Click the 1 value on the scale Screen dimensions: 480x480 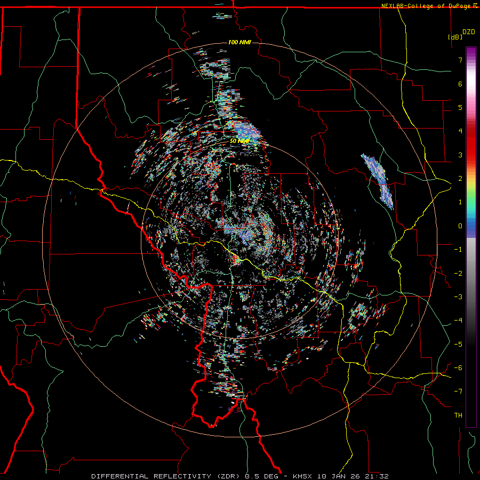(460, 202)
